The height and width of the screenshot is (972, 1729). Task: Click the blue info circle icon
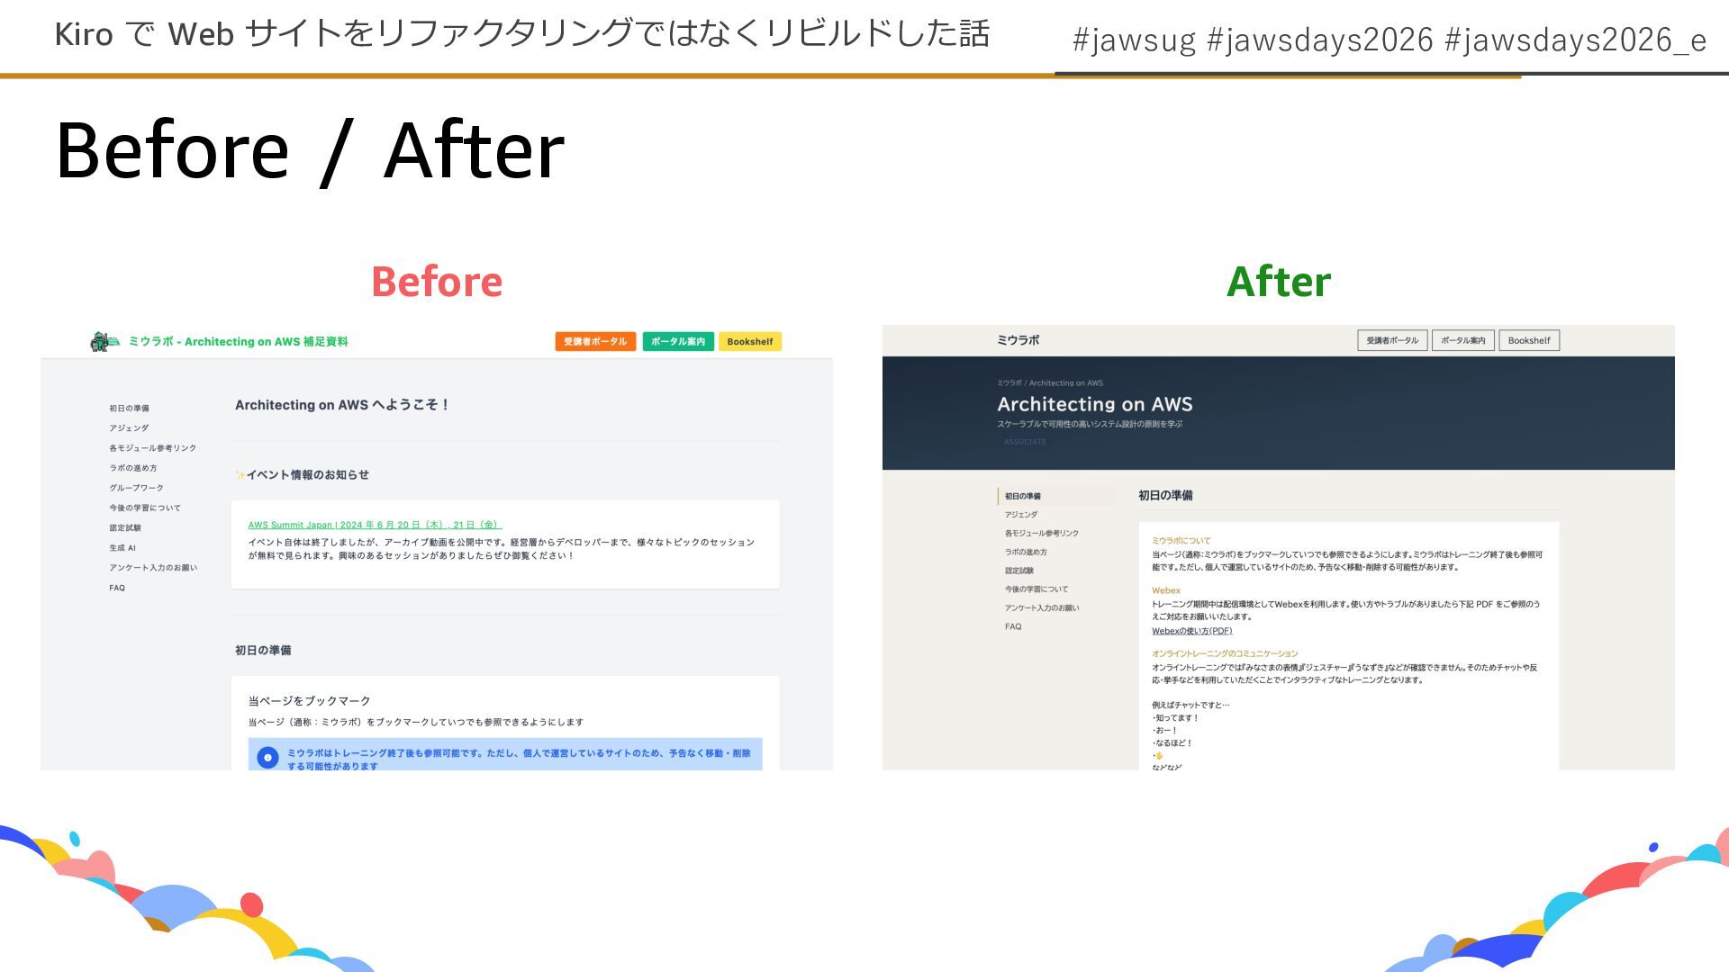(267, 758)
